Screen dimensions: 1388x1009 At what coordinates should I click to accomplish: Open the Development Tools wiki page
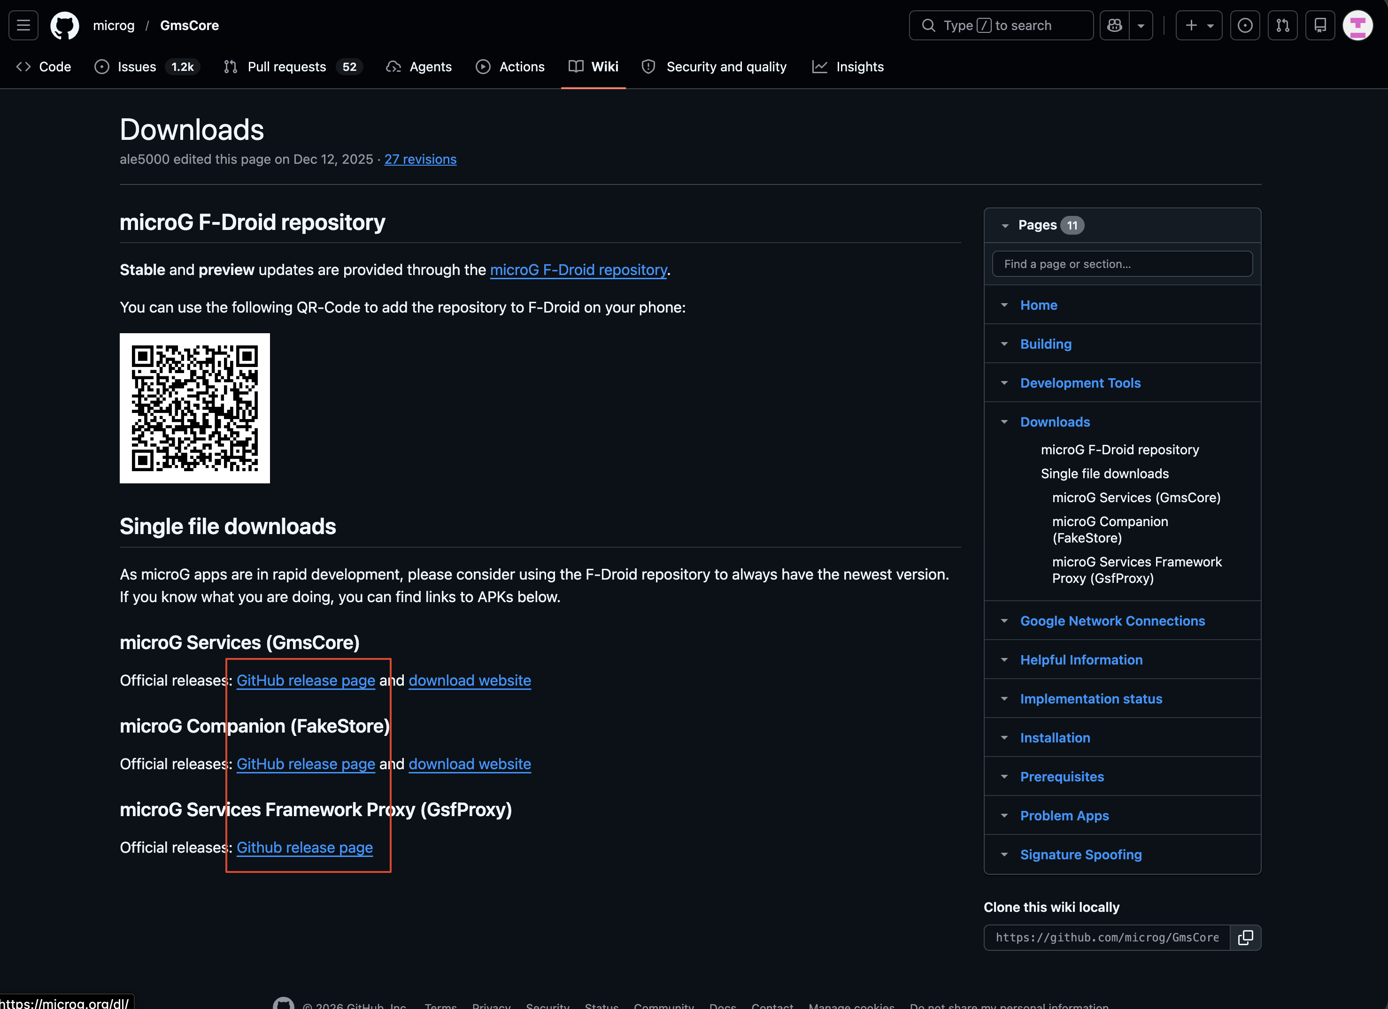[1080, 383]
